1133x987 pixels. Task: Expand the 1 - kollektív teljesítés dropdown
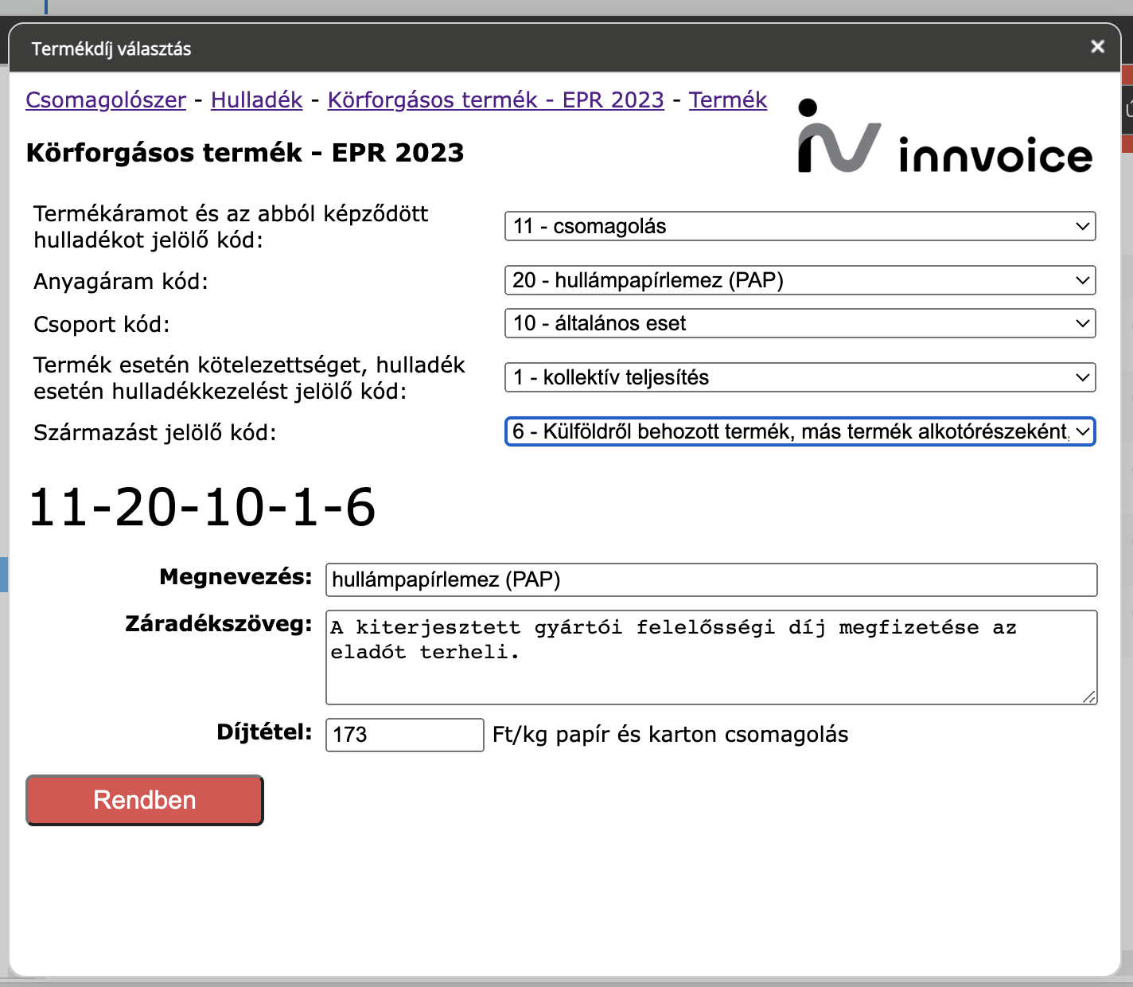(x=800, y=377)
